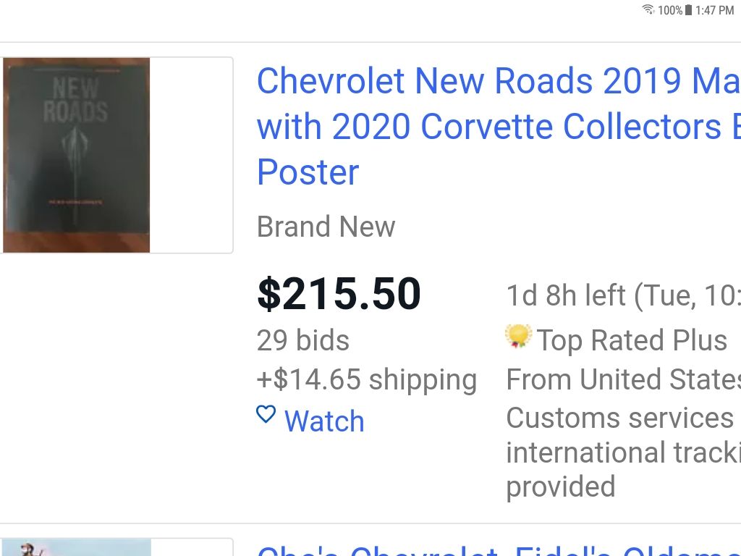
Task: Expand the customs services tracking information
Action: click(x=621, y=452)
